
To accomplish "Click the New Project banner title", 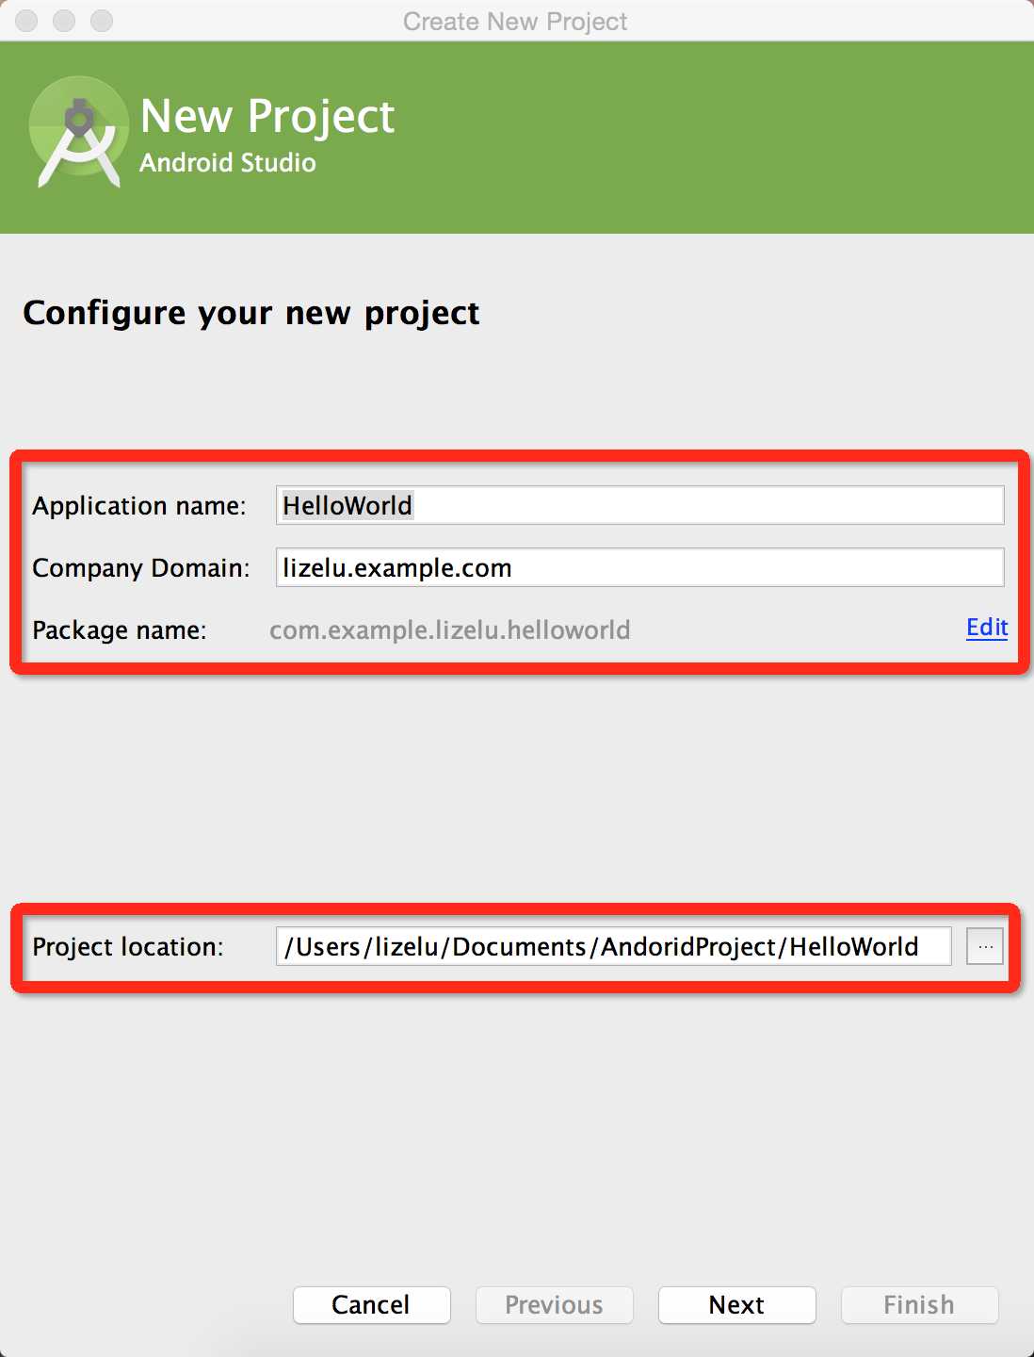I will click(267, 117).
